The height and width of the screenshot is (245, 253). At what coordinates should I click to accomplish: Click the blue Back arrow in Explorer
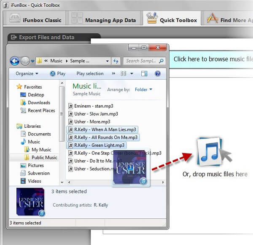tap(15, 61)
